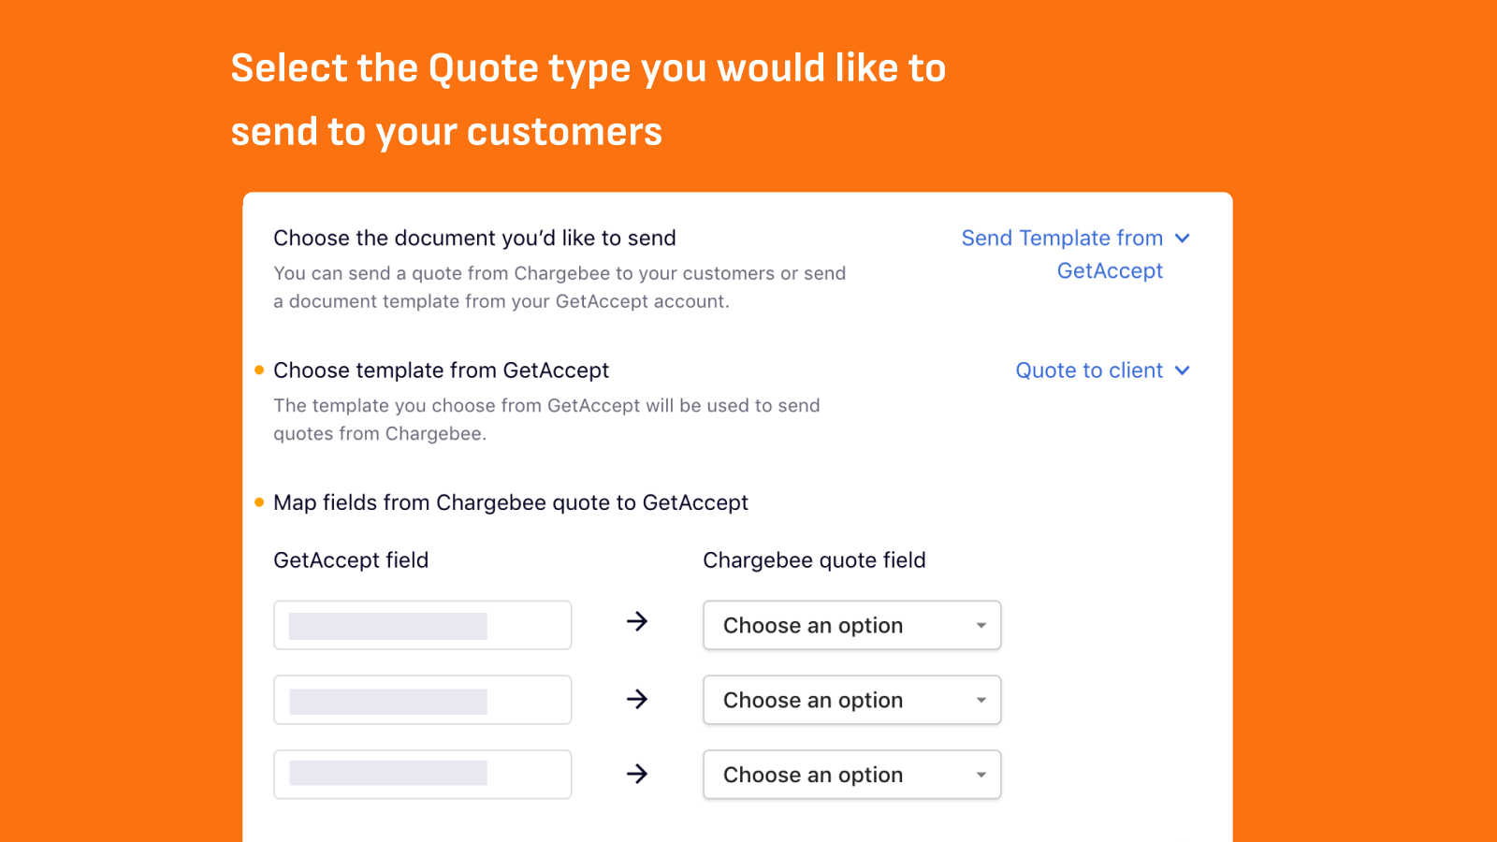Open the first Choose an option dropdown
The image size is (1497, 842).
tap(851, 626)
